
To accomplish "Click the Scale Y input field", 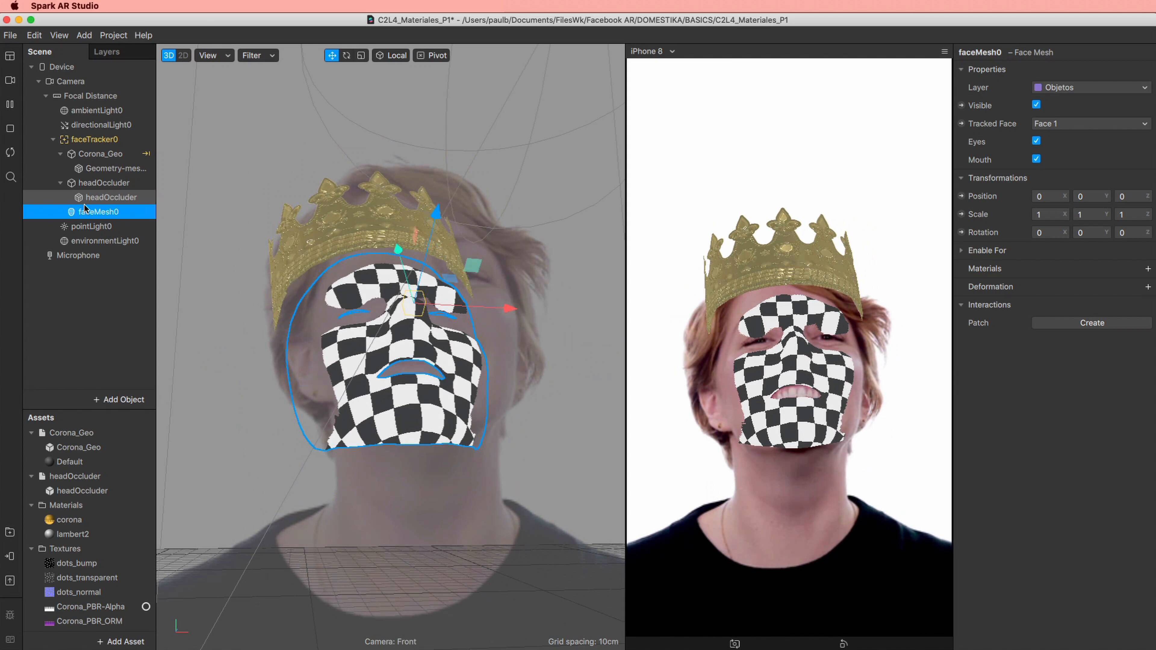I will coord(1092,215).
